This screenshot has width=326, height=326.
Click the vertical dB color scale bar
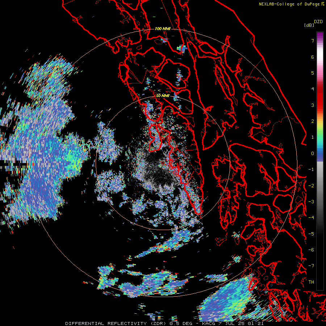(320, 161)
